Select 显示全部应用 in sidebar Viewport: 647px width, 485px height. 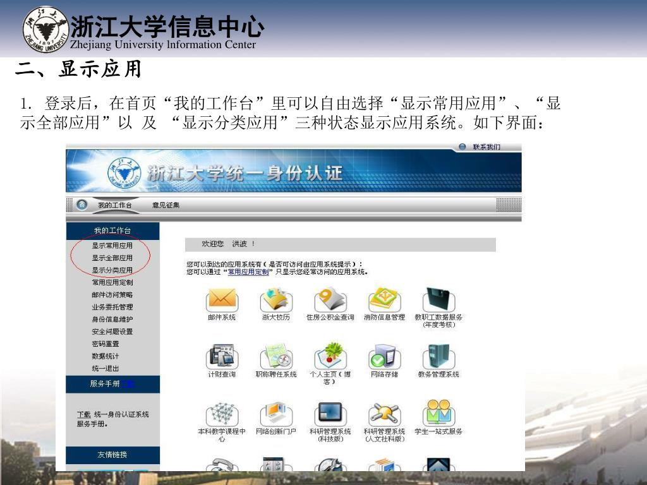pos(112,258)
